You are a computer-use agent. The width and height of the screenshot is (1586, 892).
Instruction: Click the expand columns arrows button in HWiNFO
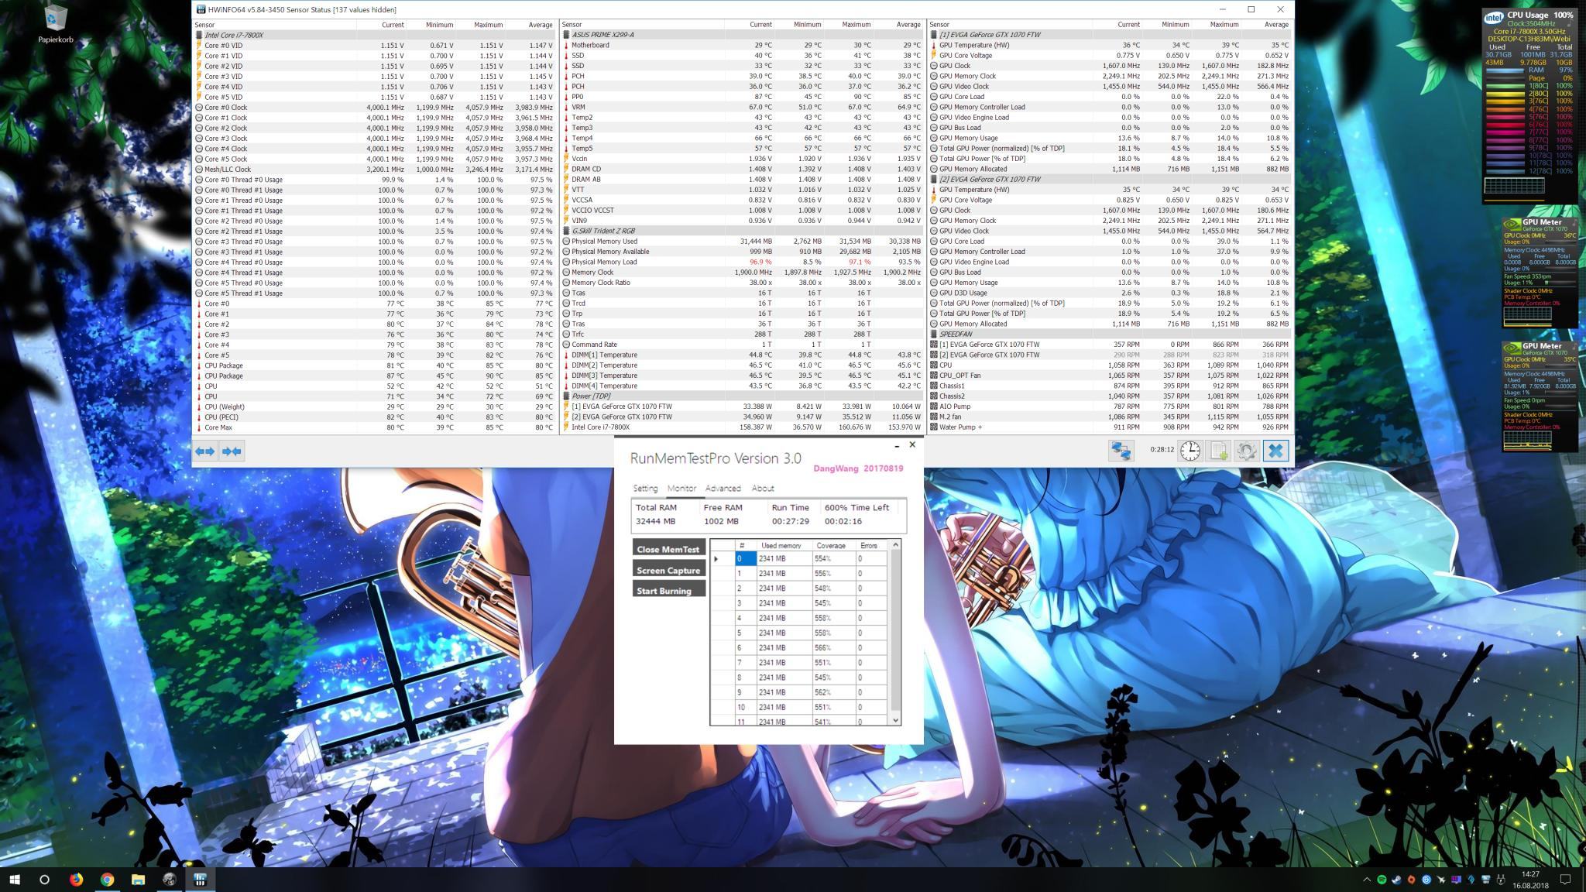tap(205, 451)
